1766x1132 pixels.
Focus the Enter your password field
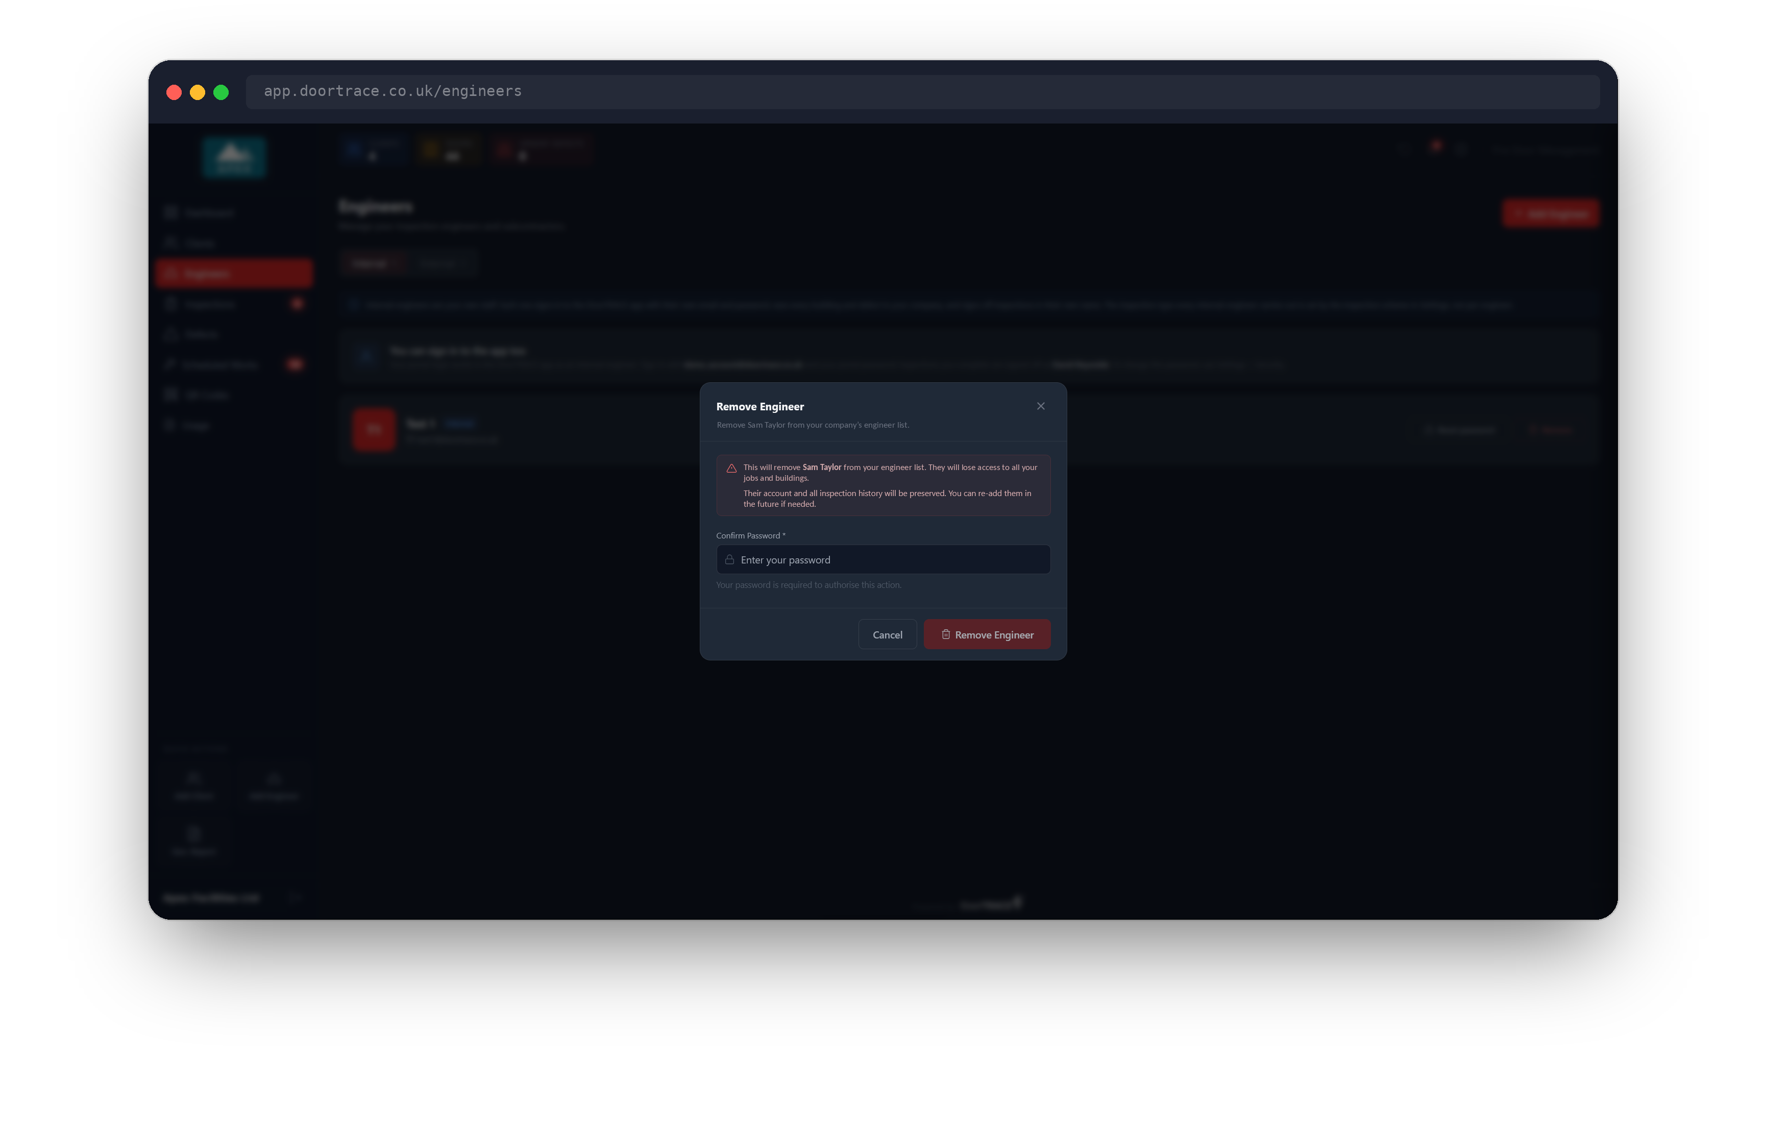point(882,559)
